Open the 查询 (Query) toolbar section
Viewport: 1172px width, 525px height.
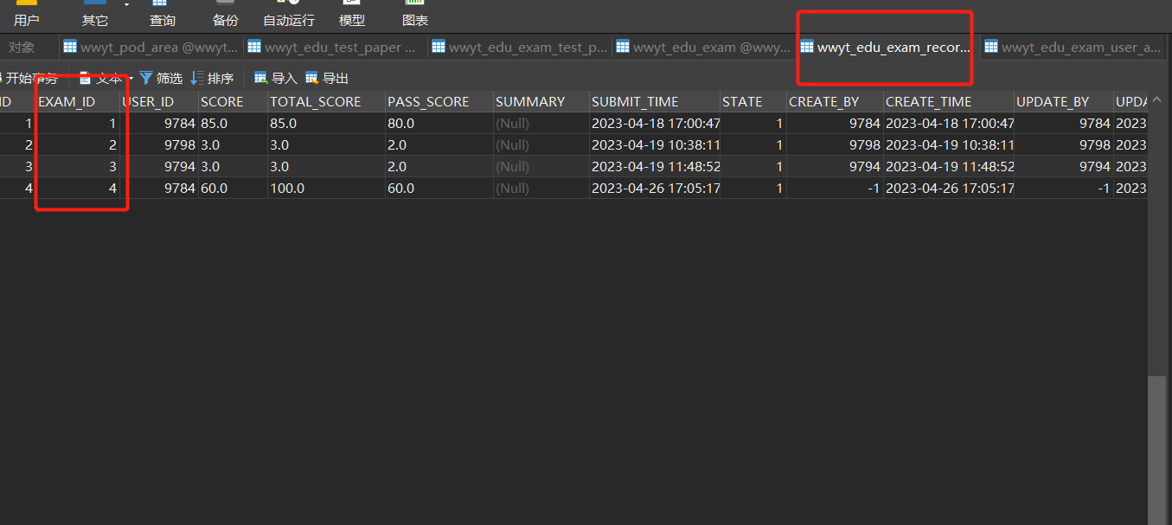[x=162, y=14]
